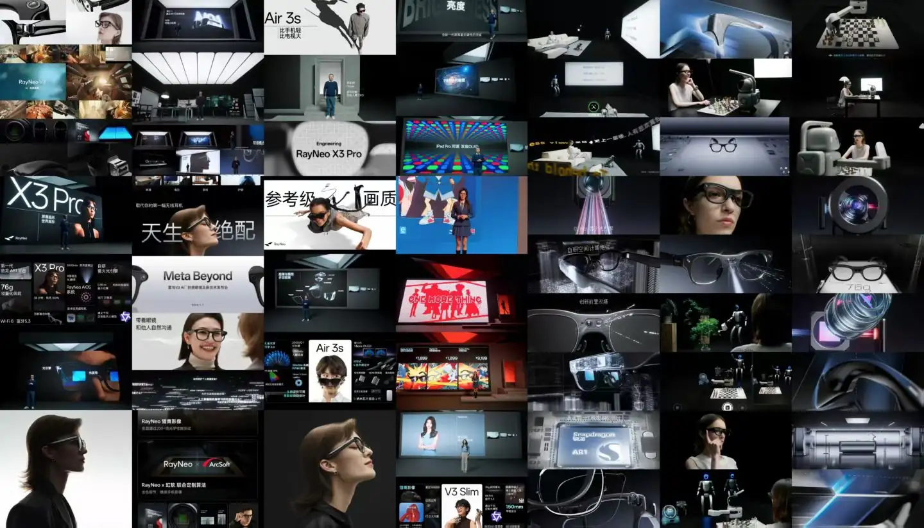
Task: Click the "Meta Beyond" title text
Action: [198, 276]
